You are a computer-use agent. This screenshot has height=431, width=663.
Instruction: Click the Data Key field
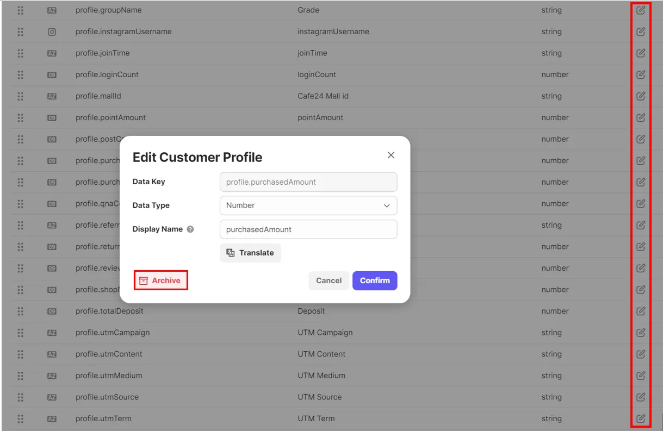pyautogui.click(x=308, y=182)
